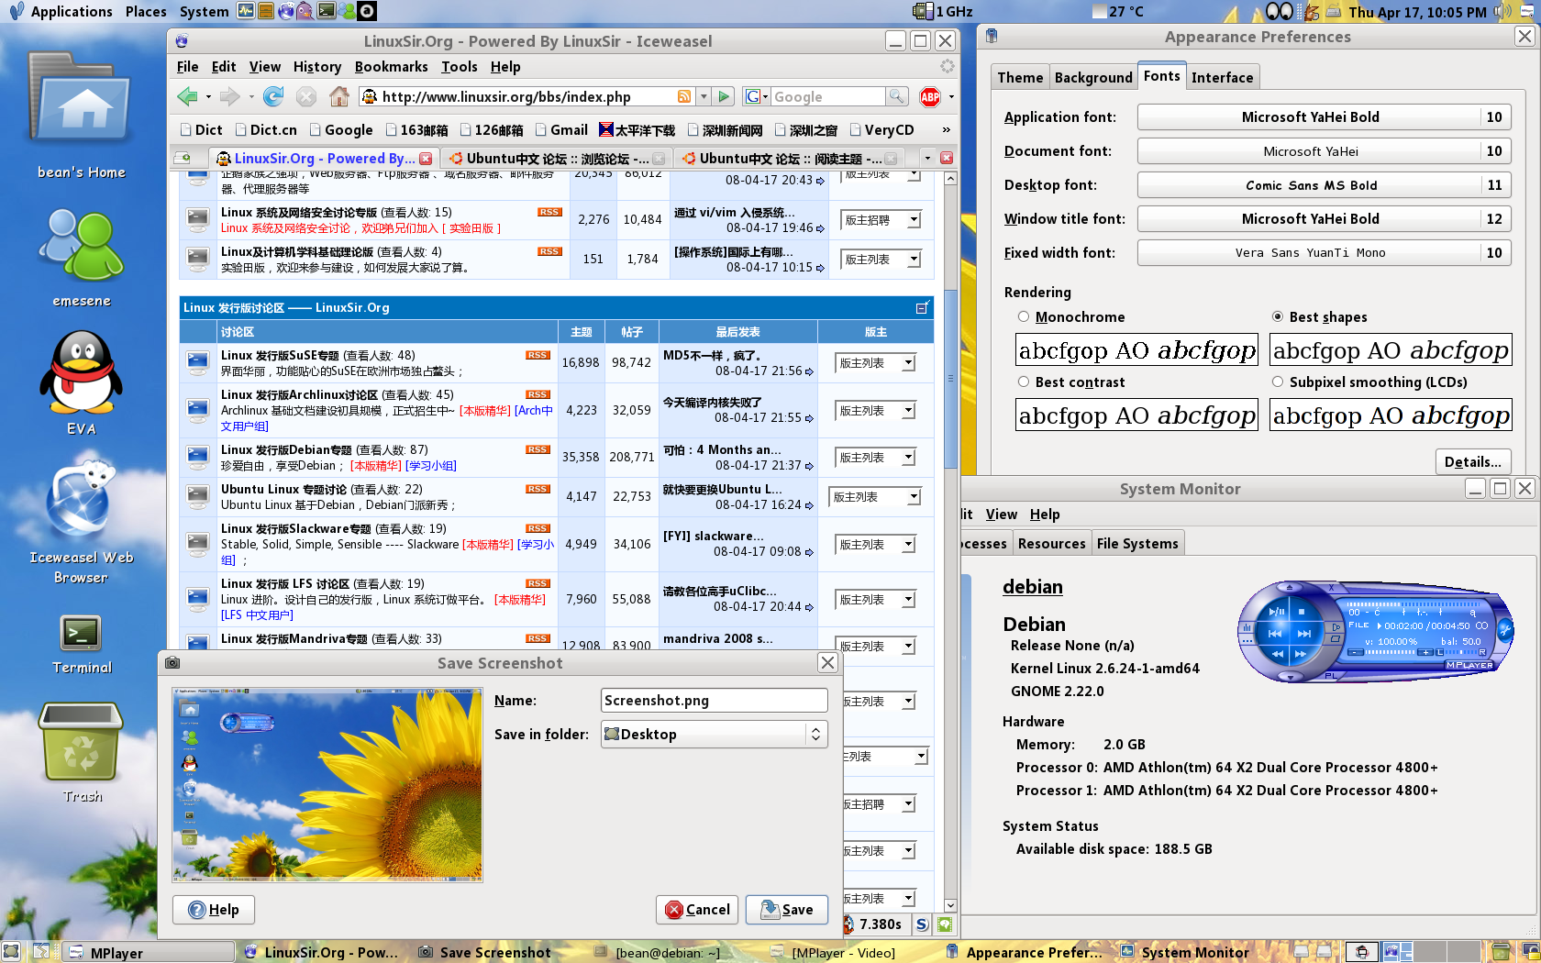Open File Systems tab in System Monitor
This screenshot has width=1541, height=963.
[x=1137, y=543]
